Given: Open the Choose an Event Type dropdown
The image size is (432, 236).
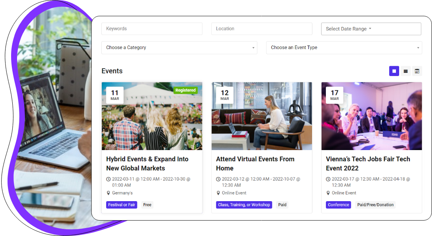Looking at the screenshot, I should click(x=344, y=48).
